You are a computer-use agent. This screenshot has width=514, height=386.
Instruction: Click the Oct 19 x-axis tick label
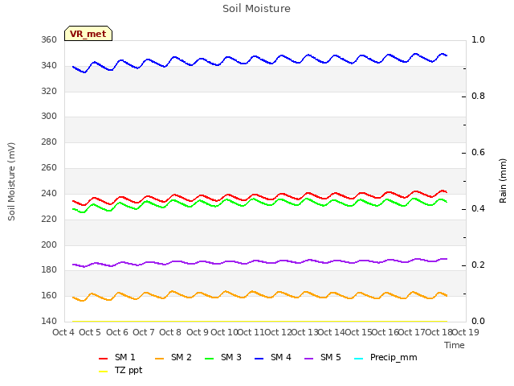tap(466, 332)
